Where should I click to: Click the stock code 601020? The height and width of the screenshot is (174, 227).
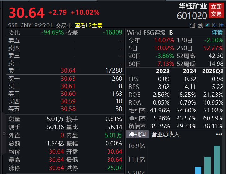192,15
